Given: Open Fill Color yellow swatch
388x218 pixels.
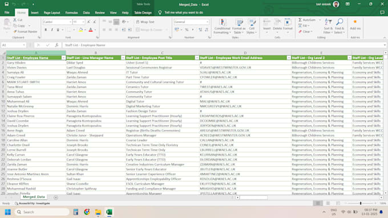Looking at the screenshot, I should tap(80, 30).
